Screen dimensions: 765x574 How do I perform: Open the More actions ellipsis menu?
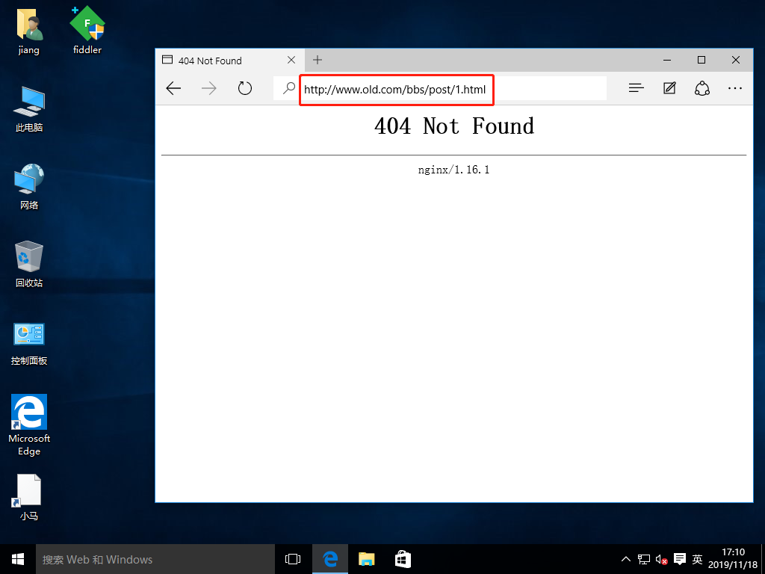click(735, 88)
